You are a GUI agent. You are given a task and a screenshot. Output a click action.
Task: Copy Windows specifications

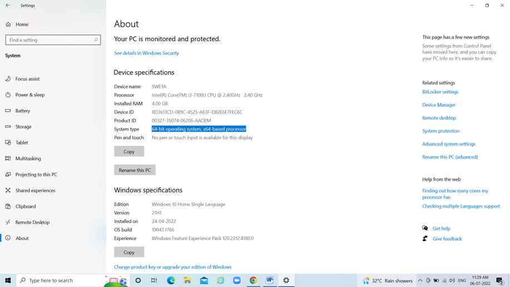[129, 252]
